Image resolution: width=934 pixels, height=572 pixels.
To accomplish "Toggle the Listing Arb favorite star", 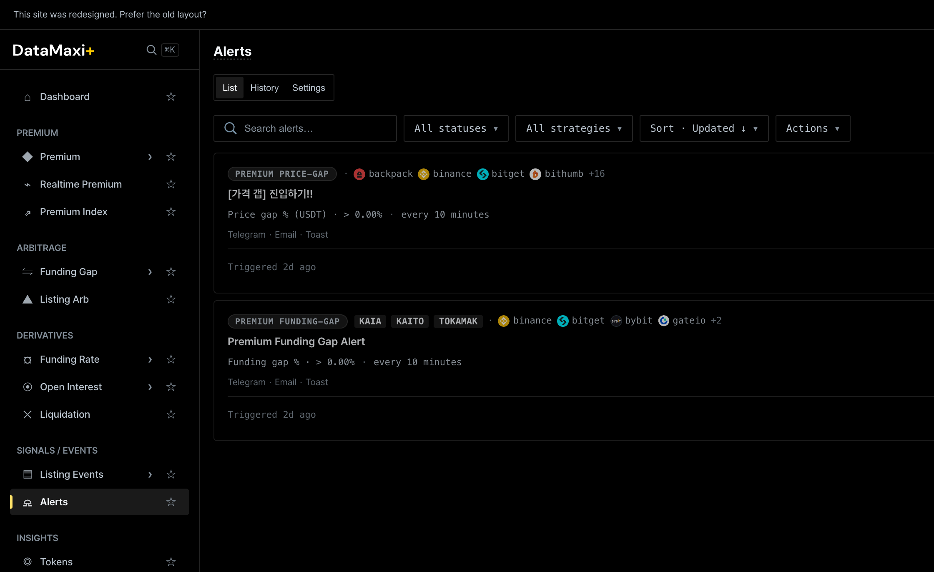I will click(171, 299).
